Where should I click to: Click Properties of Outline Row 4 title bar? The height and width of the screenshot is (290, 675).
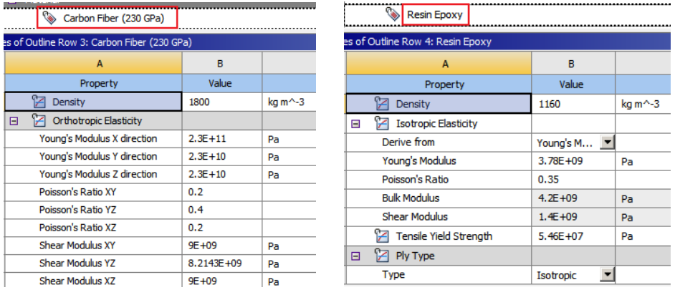[509, 42]
